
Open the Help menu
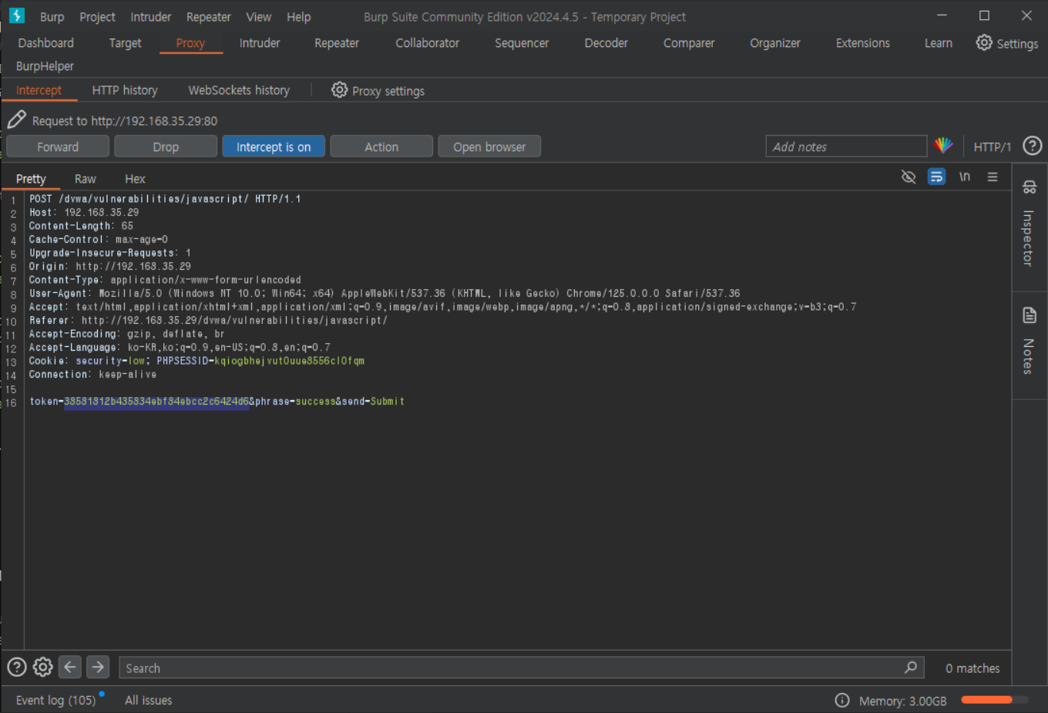[x=299, y=16]
